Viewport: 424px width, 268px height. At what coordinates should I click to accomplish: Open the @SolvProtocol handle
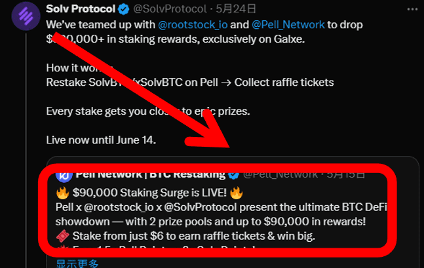(170, 9)
